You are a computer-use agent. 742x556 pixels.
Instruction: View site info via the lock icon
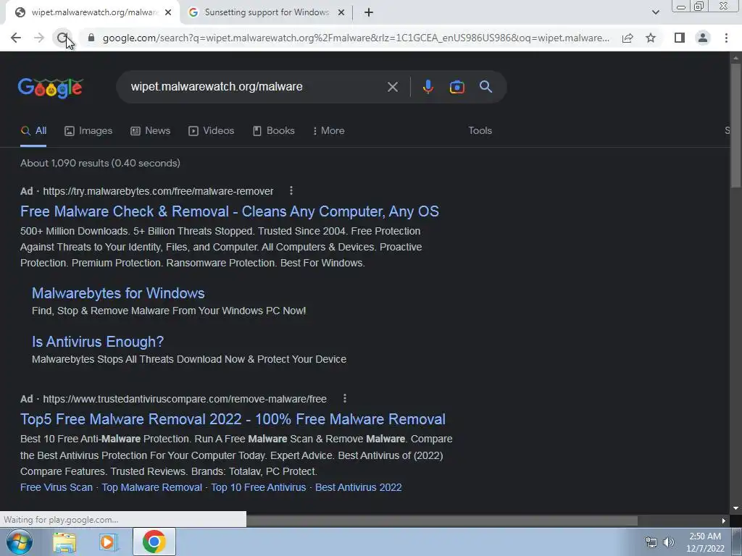click(x=91, y=38)
